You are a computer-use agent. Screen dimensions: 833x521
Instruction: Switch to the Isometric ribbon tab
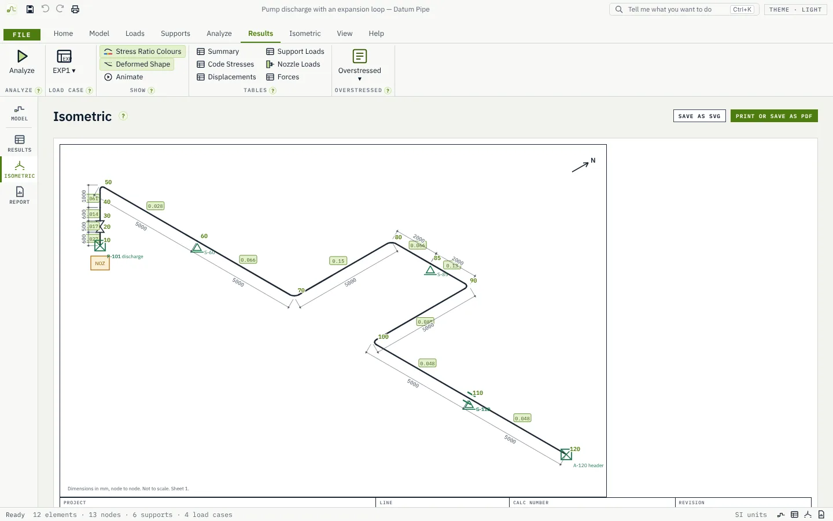[305, 34]
